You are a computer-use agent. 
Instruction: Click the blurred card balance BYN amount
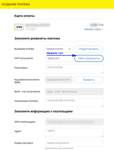97,25
